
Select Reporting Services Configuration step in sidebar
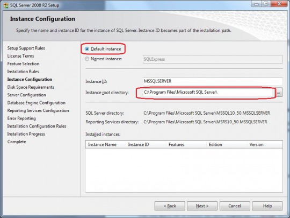[x=38, y=110]
